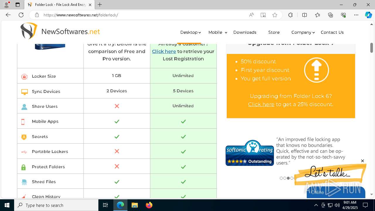The image size is (375, 211).
Task: Launch Copilot sidebar icon
Action: click(x=368, y=15)
